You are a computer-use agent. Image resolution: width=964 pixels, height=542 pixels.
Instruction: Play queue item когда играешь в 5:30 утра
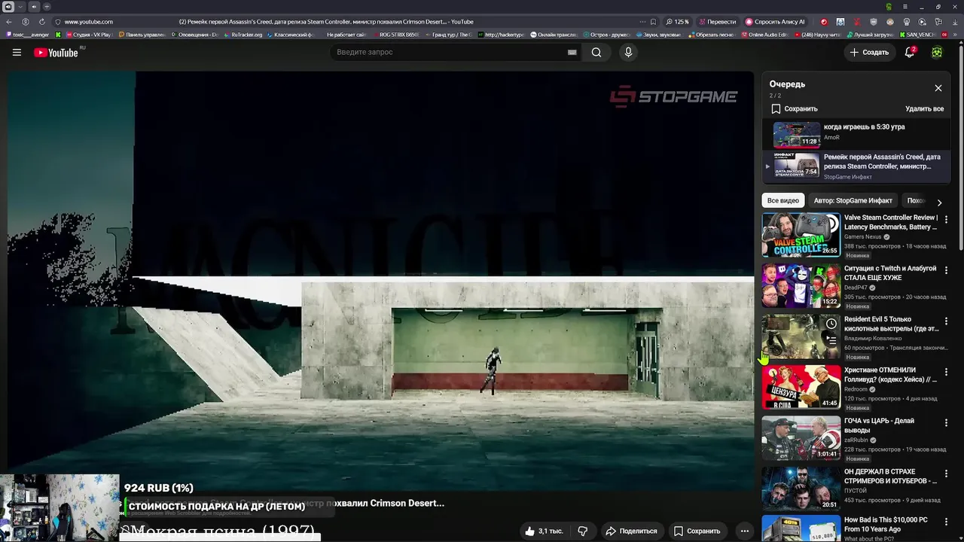857,135
